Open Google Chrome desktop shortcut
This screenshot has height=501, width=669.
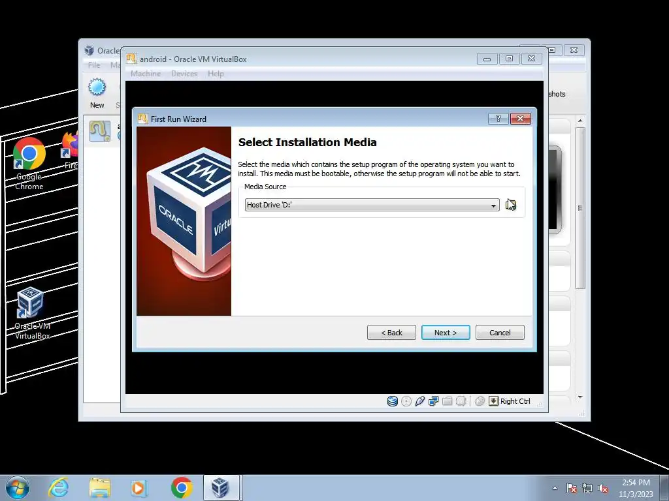(29, 164)
